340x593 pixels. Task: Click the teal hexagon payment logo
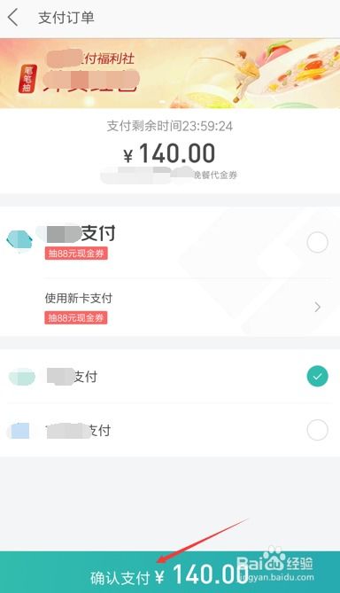click(x=19, y=241)
